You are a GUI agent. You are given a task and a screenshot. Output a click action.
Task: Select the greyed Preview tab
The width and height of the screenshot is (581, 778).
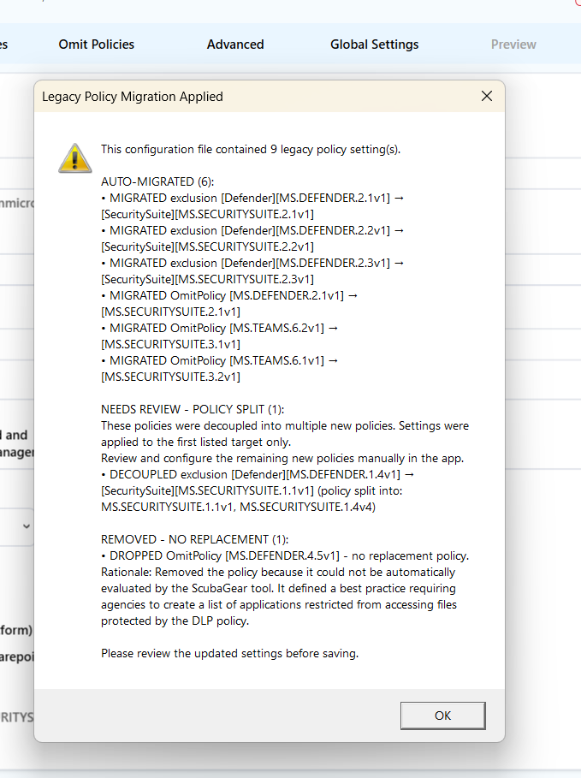coord(513,45)
